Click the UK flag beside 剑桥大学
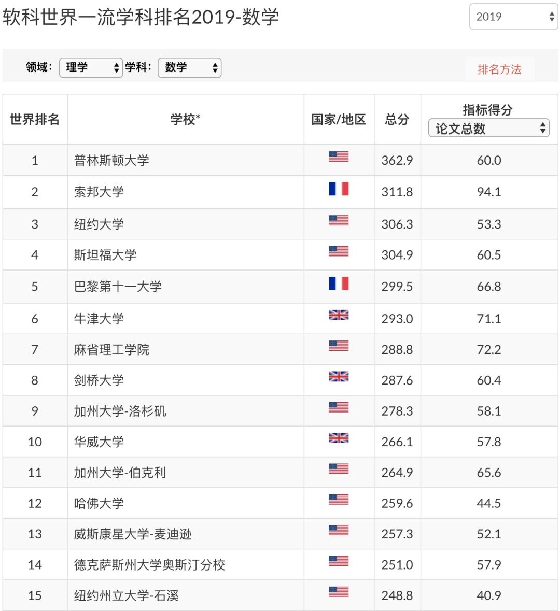The width and height of the screenshot is (560, 611). tap(339, 376)
